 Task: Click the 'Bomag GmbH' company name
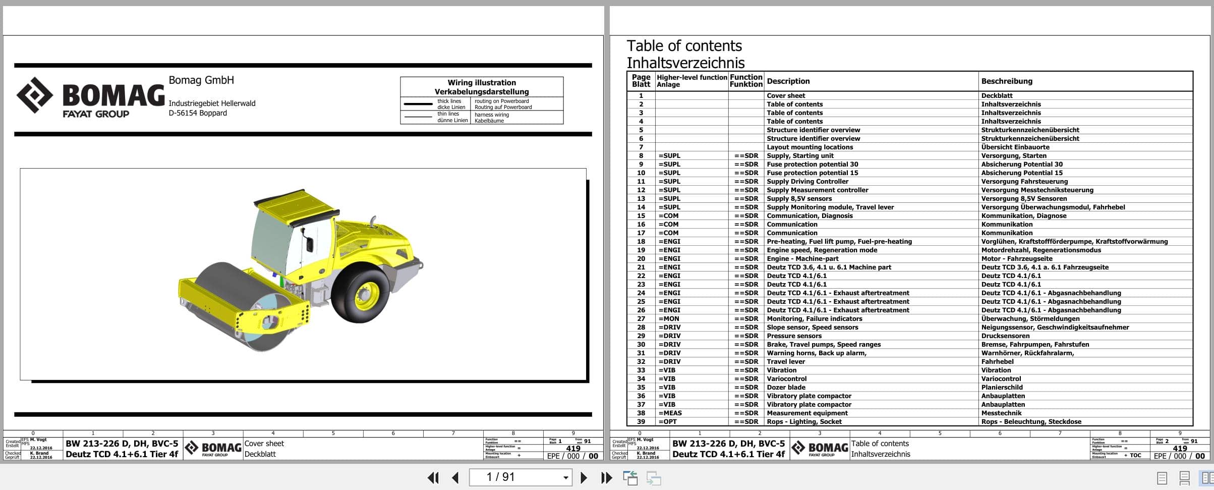point(201,80)
